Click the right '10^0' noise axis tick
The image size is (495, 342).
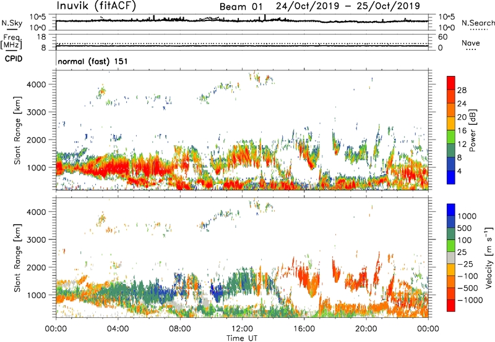point(446,28)
